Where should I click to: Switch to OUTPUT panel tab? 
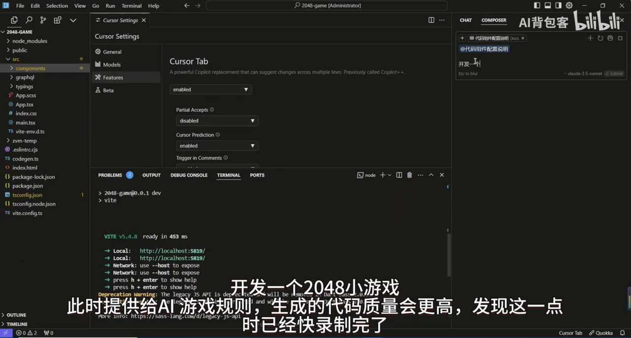(151, 175)
